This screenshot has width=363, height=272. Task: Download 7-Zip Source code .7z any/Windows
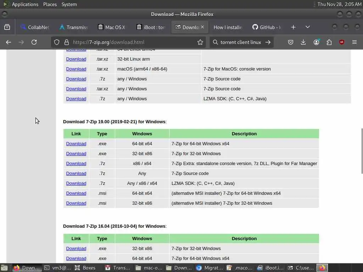pyautogui.click(x=76, y=79)
